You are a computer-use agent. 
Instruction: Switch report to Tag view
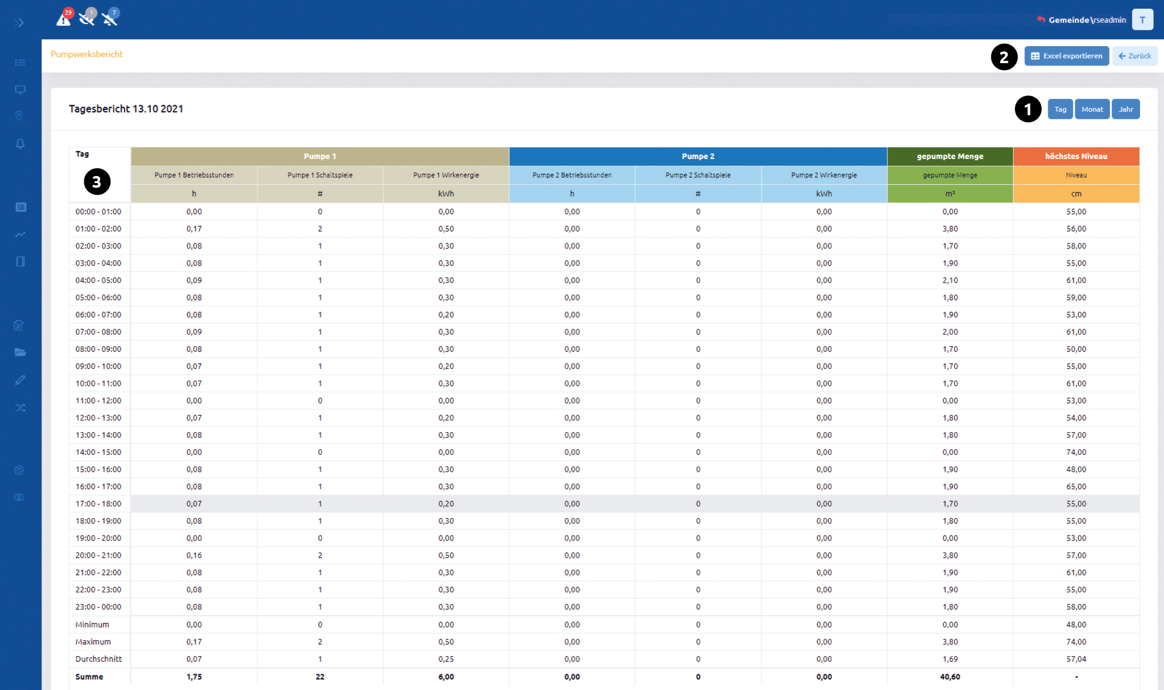1060,109
